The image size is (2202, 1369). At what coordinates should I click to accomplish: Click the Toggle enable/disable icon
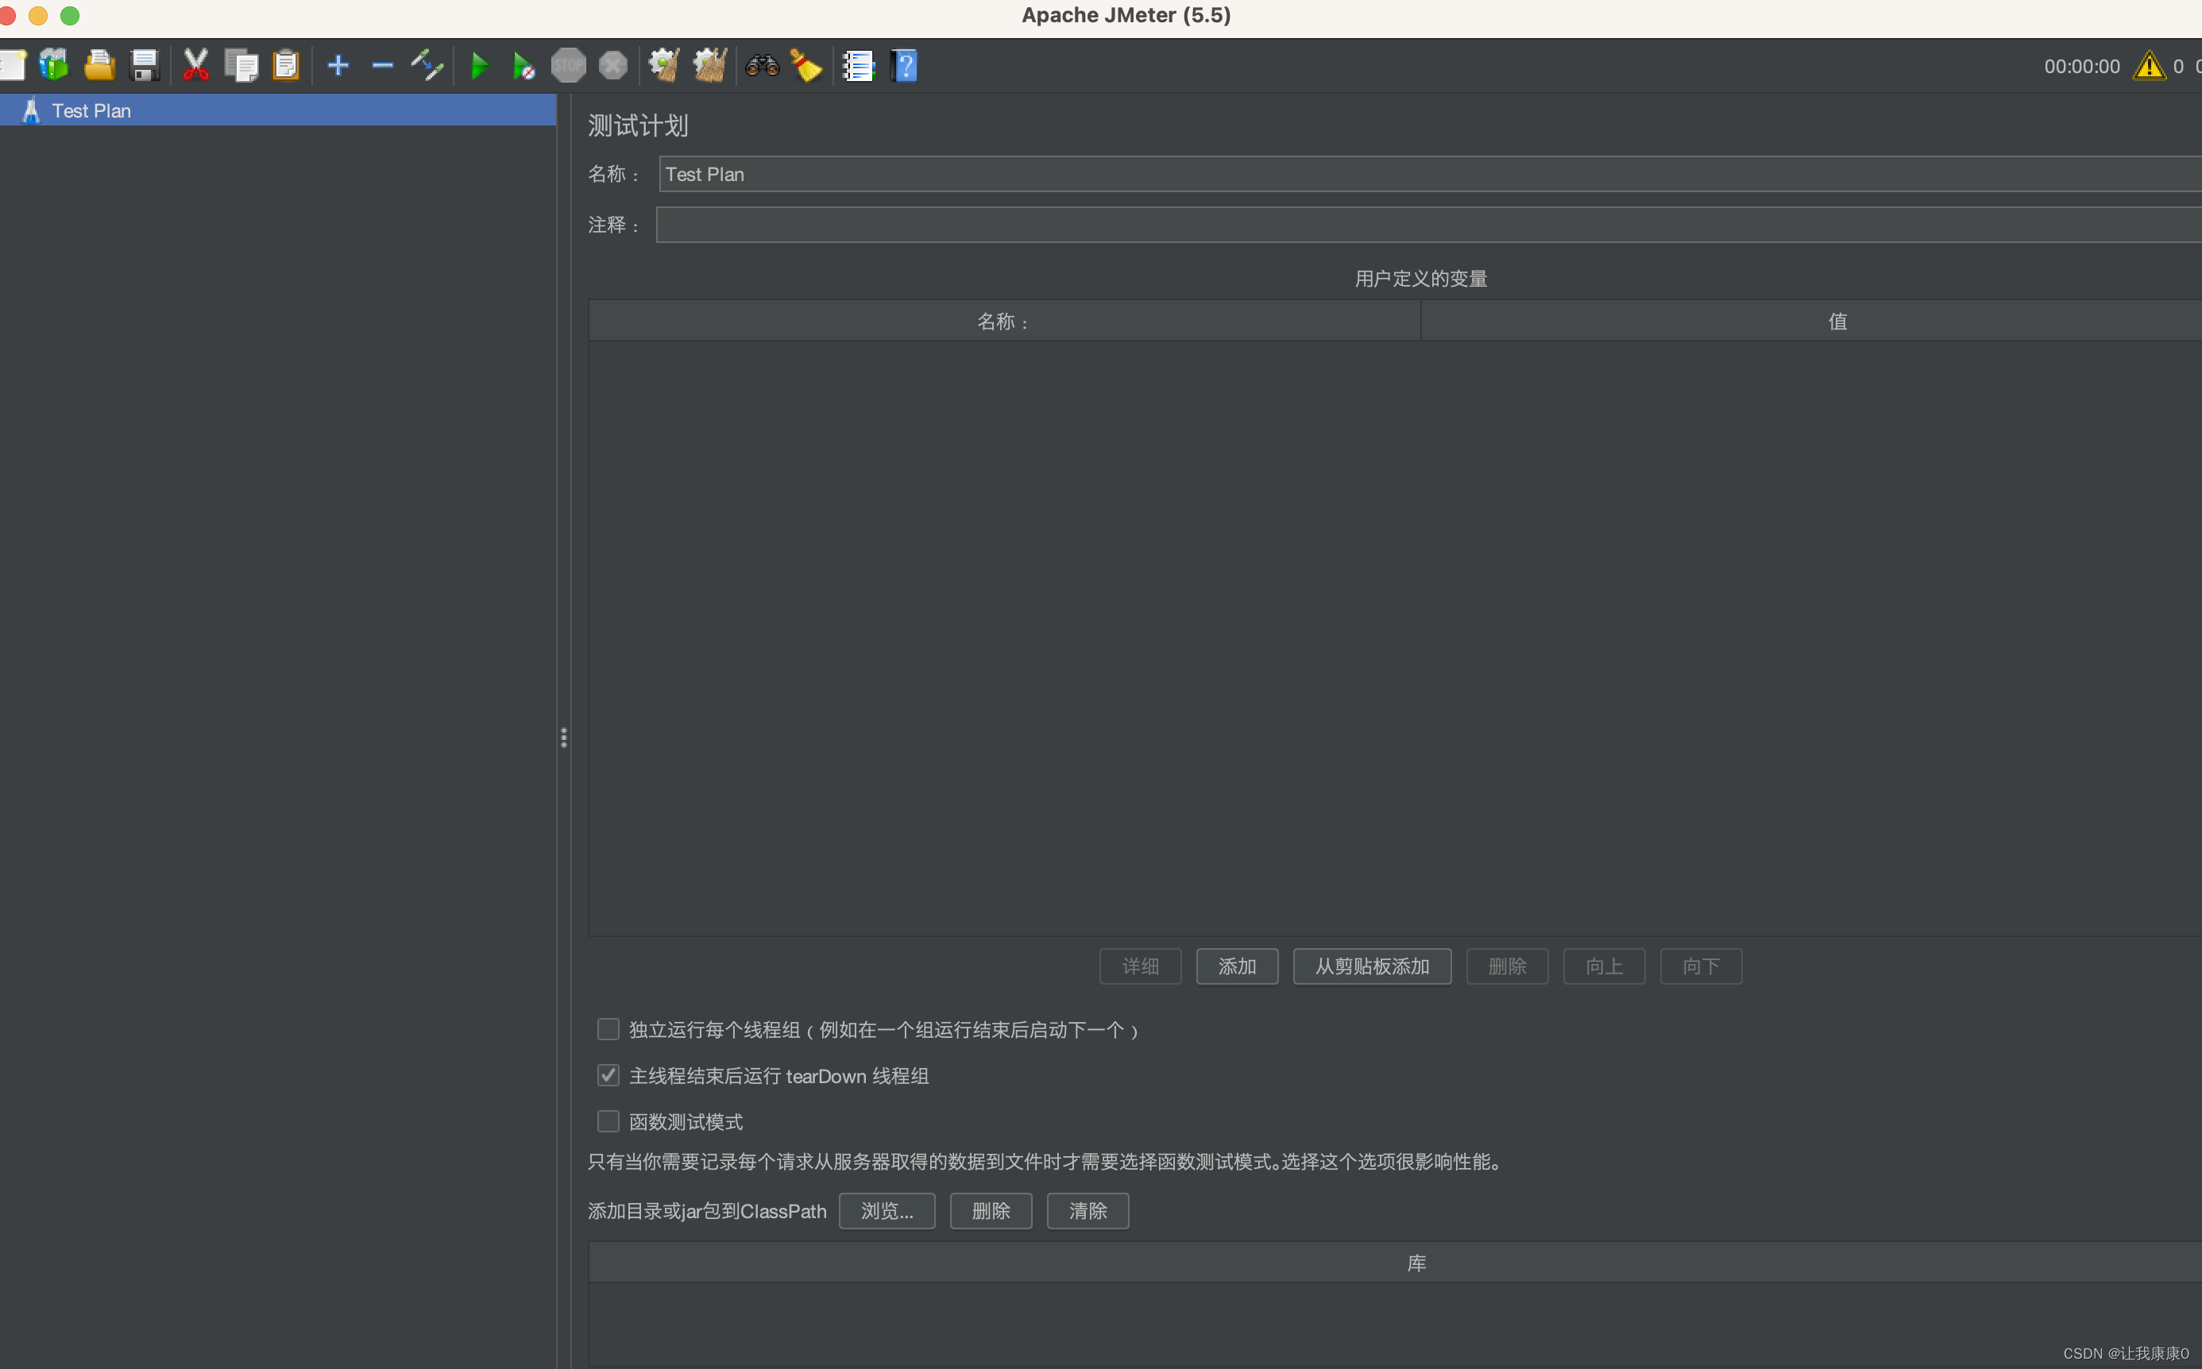click(427, 65)
